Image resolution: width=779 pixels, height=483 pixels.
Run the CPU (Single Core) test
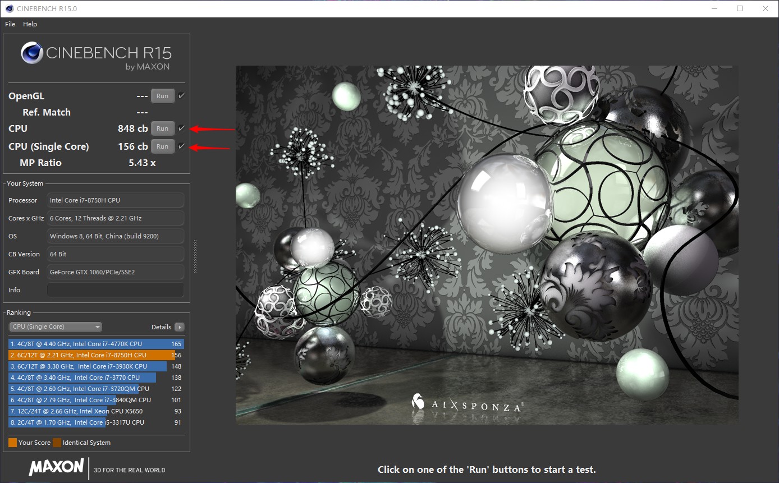162,146
